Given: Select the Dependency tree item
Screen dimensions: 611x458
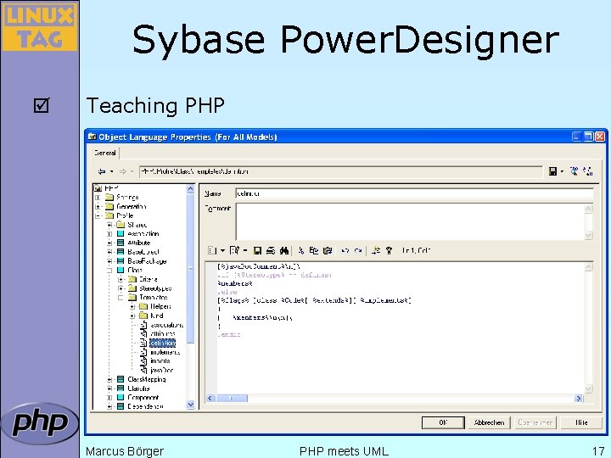Looking at the screenshot, I should (145, 406).
